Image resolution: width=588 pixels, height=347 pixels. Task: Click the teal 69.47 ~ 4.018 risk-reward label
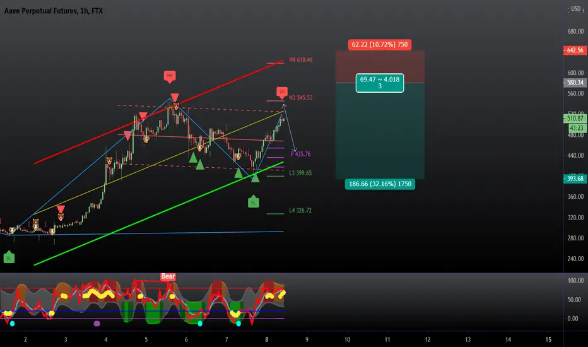point(380,83)
